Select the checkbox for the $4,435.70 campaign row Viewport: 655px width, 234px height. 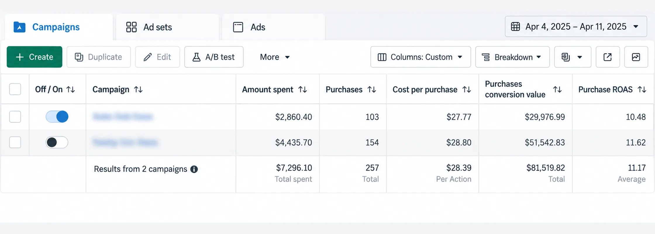15,142
